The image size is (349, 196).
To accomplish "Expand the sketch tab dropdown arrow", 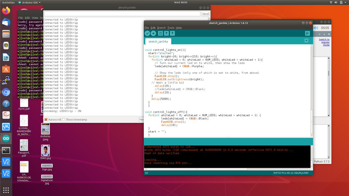I will coord(306,41).
